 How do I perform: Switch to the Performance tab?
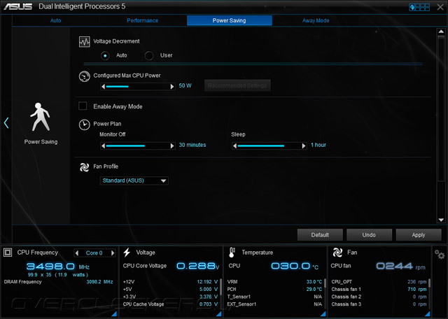click(x=142, y=20)
